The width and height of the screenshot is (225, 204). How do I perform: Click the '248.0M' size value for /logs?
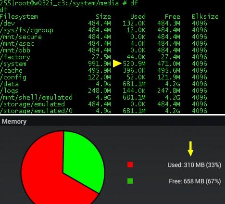click(x=100, y=91)
